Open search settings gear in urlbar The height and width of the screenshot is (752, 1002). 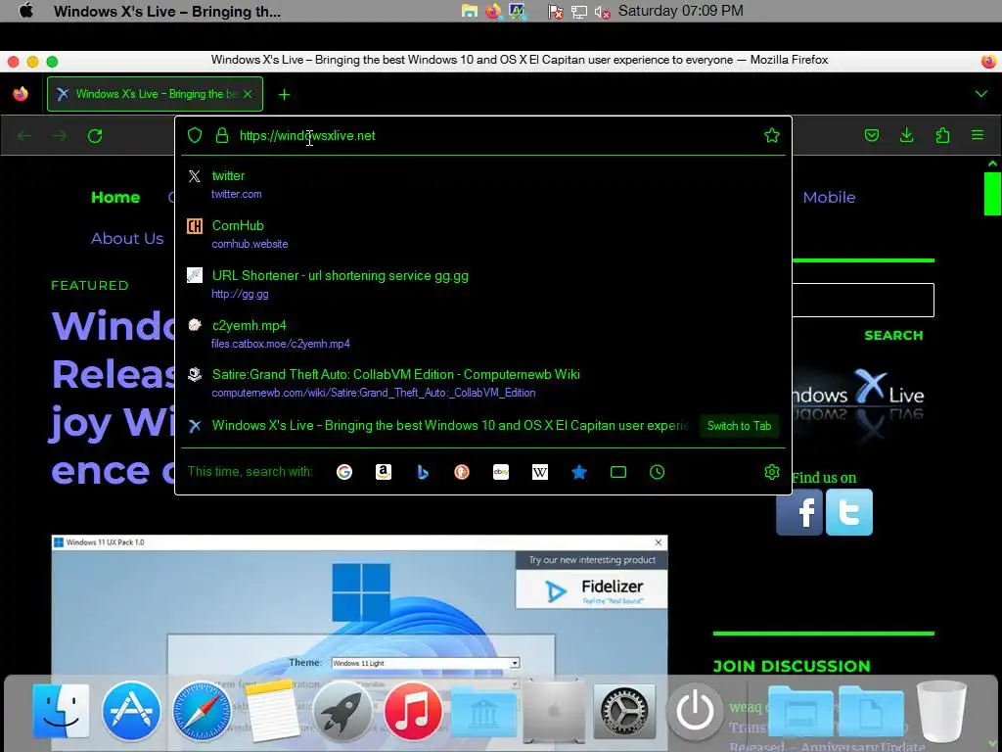coord(772,472)
